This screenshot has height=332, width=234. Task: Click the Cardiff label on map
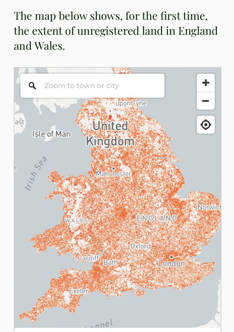88,258
